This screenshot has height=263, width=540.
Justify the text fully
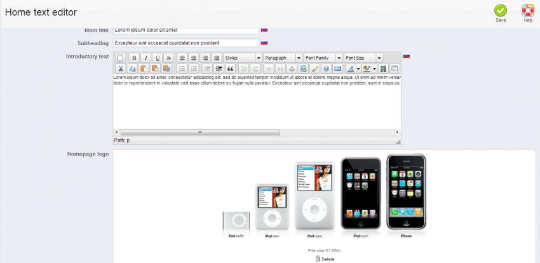click(216, 58)
